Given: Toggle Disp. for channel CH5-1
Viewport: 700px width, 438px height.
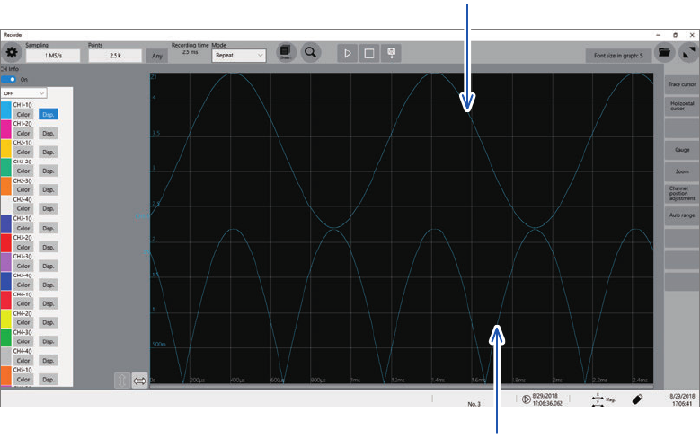Looking at the screenshot, I should coord(49,380).
